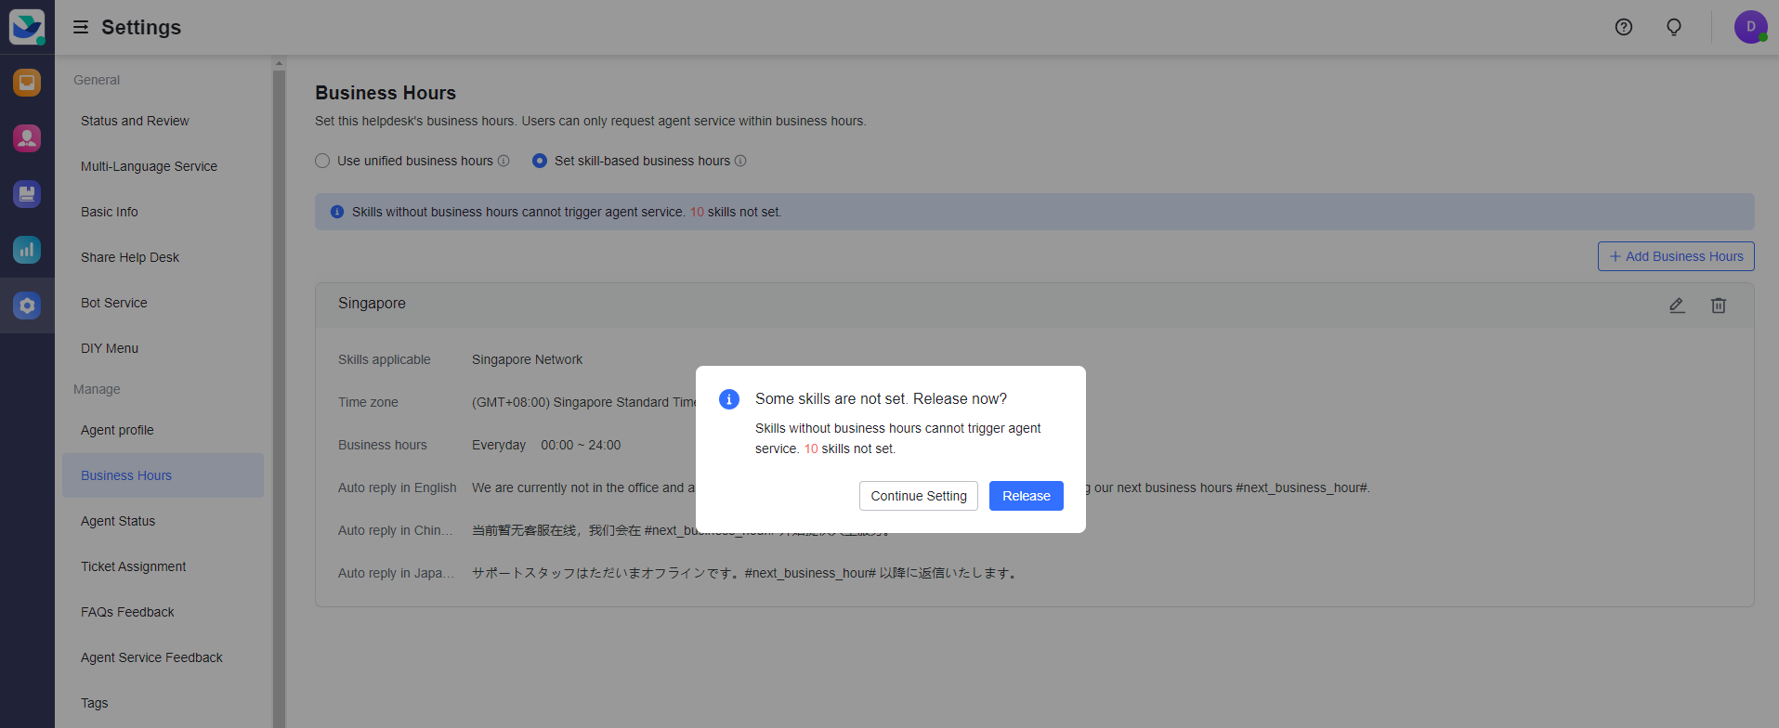This screenshot has height=728, width=1779.
Task: Click the help question mark icon
Action: pos(1623,27)
